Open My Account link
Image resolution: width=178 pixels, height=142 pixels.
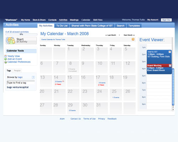pos(153,20)
